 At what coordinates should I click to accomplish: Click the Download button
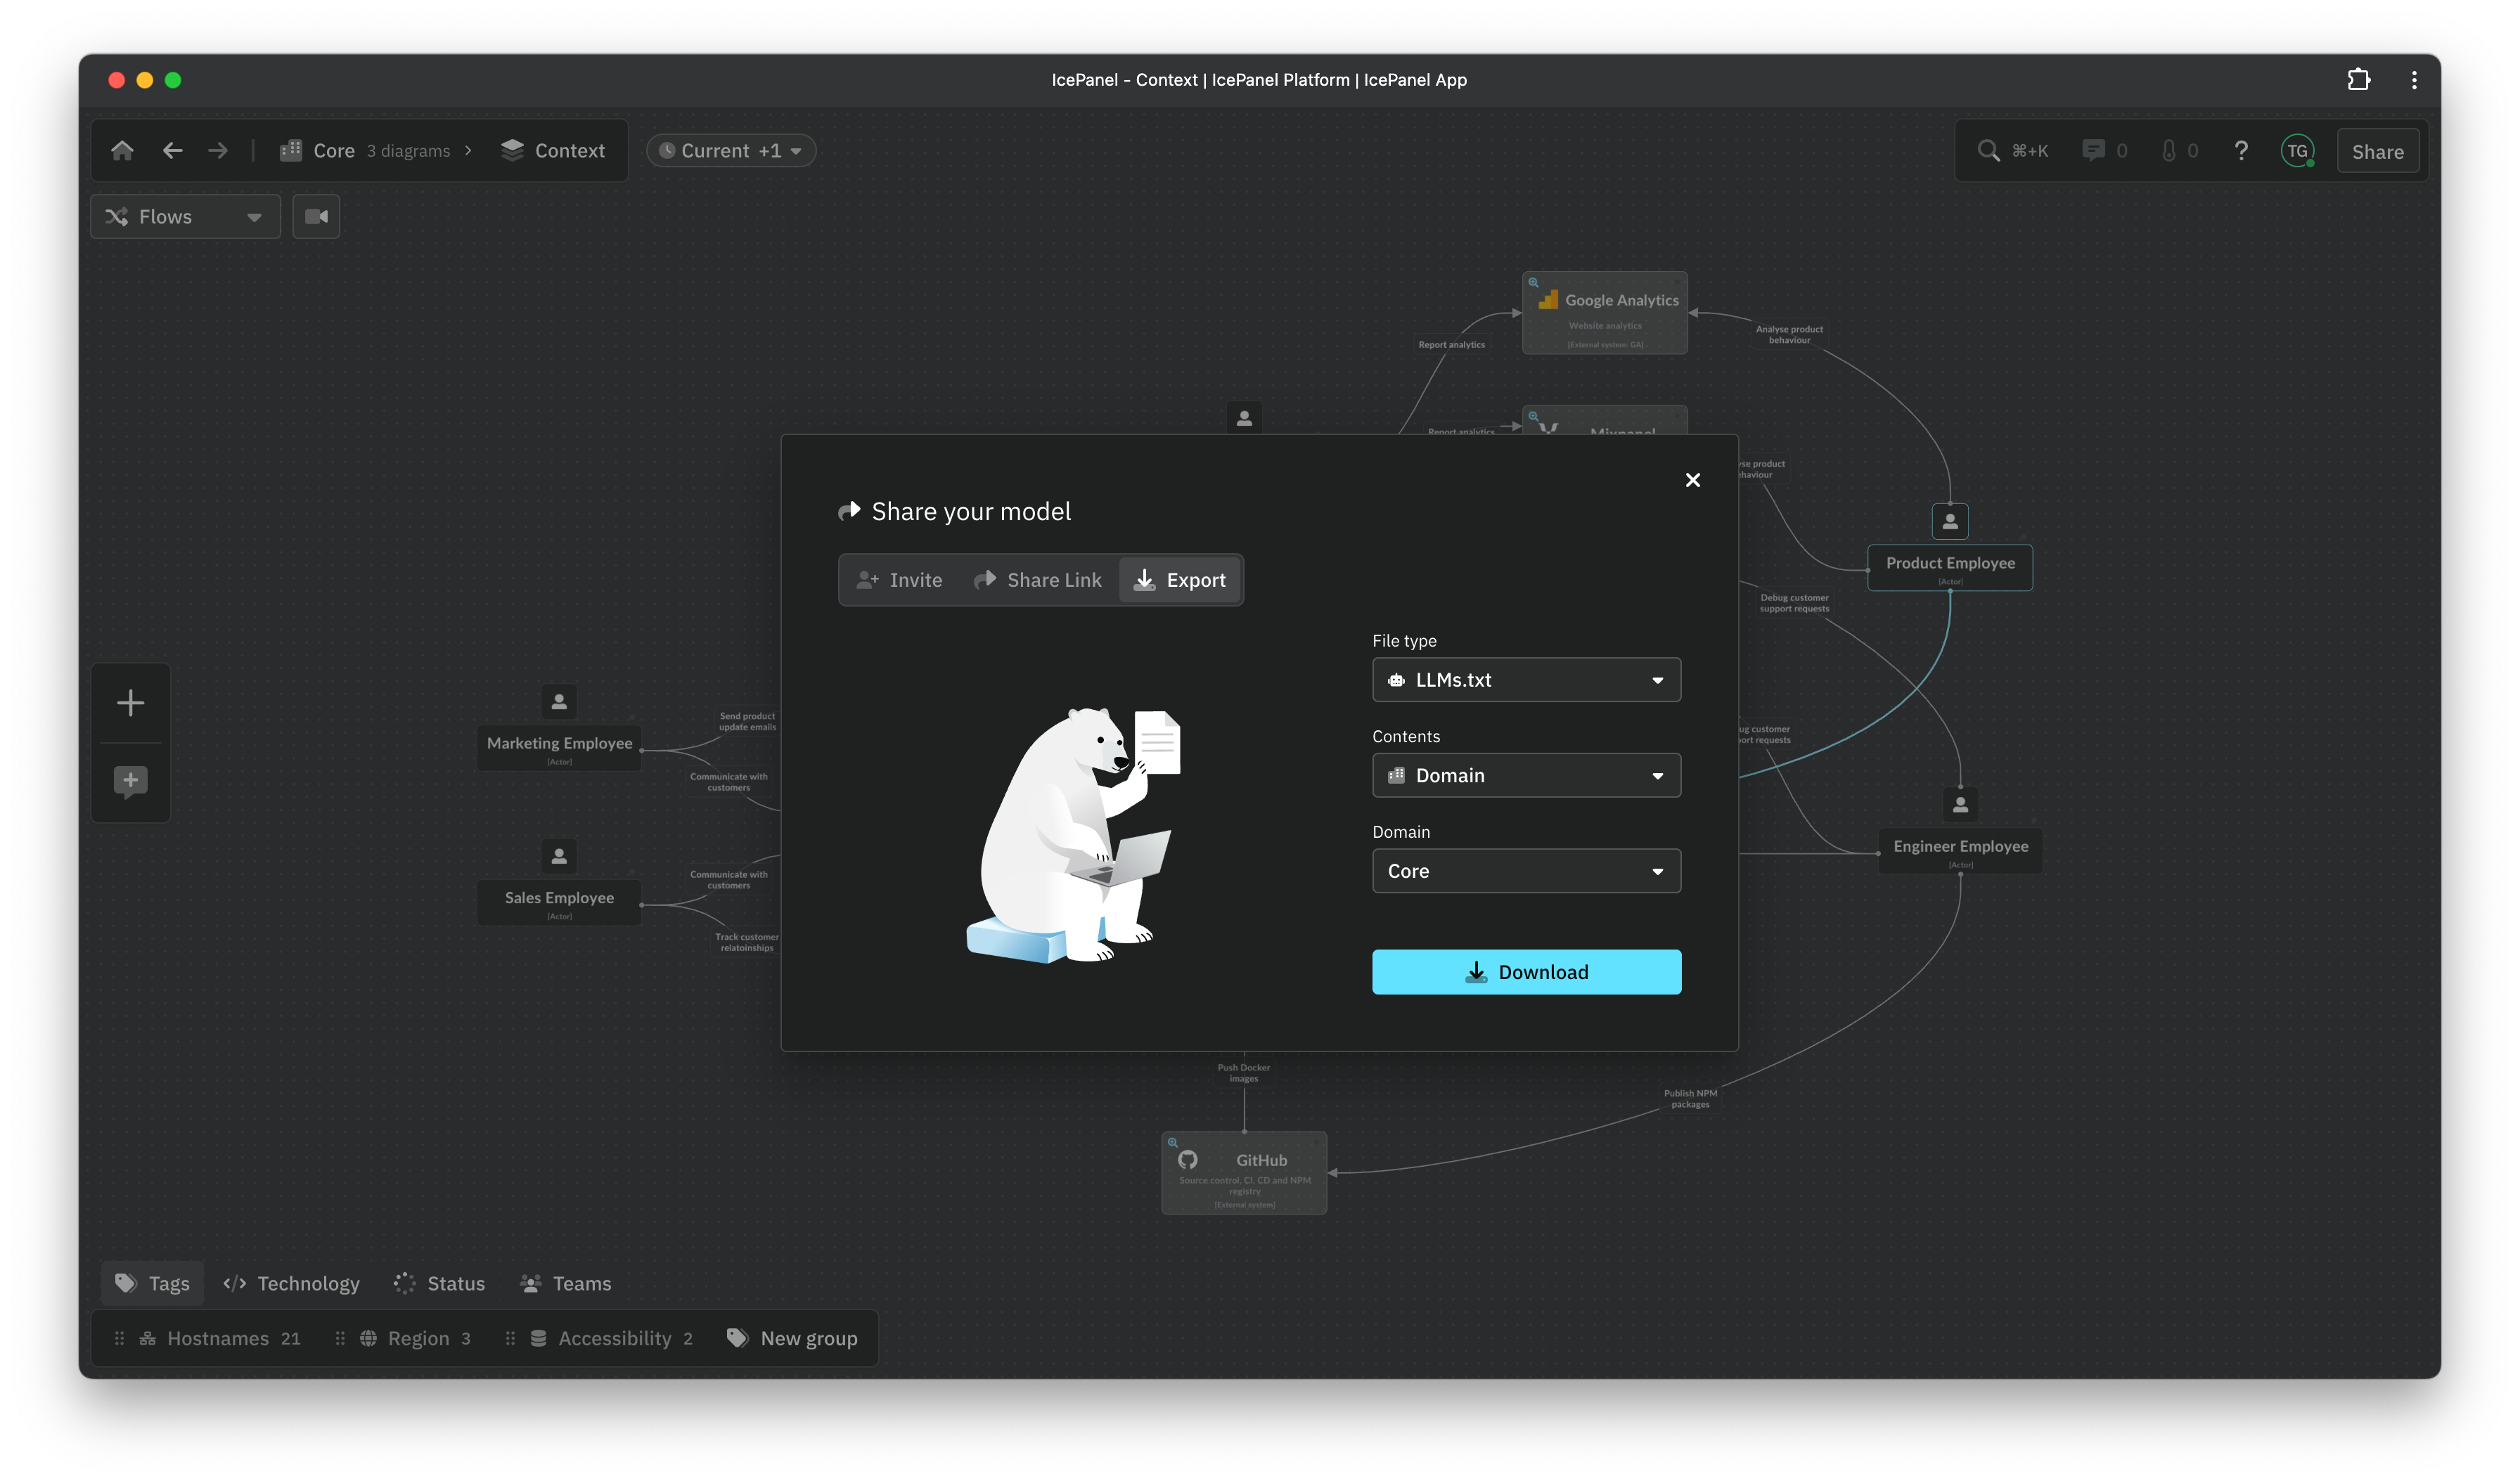coord(1526,972)
